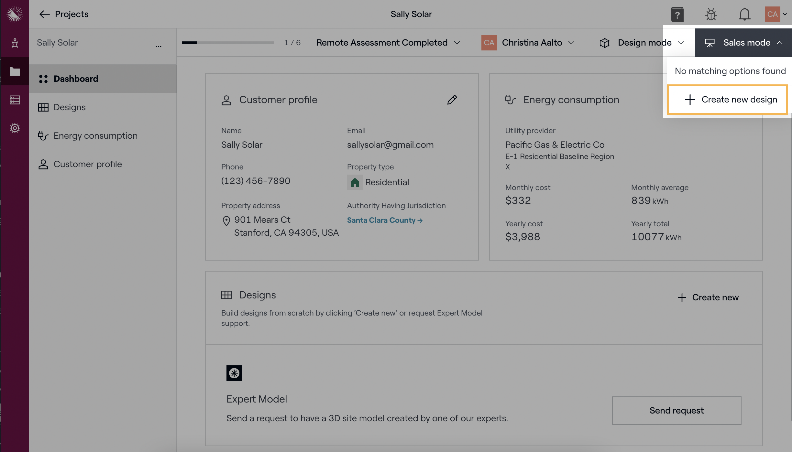Viewport: 792px width, 452px height.
Task: Click the database list icon in rail
Action: (x=15, y=100)
